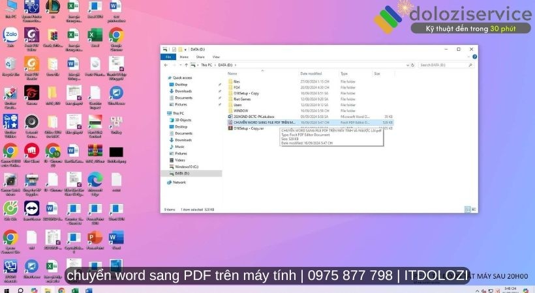
Task: Click Explorer's forward navigation arrow
Action: point(174,65)
